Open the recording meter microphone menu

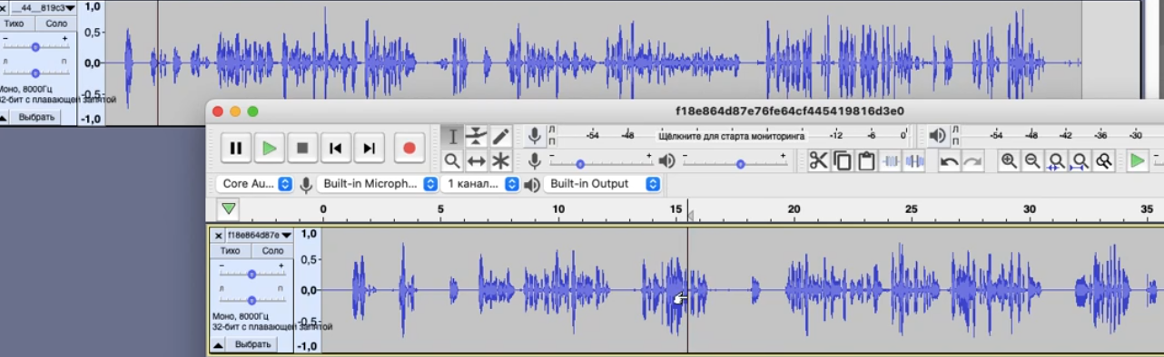point(535,136)
